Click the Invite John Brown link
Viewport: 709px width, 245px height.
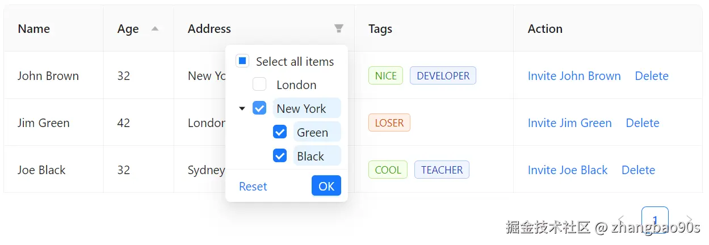click(x=574, y=76)
